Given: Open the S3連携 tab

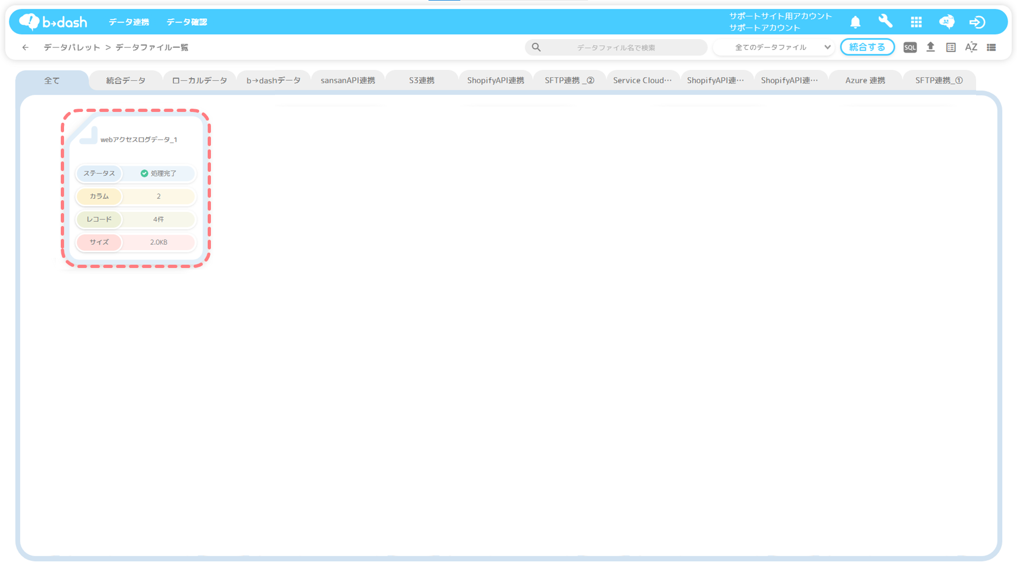Looking at the screenshot, I should pyautogui.click(x=421, y=80).
